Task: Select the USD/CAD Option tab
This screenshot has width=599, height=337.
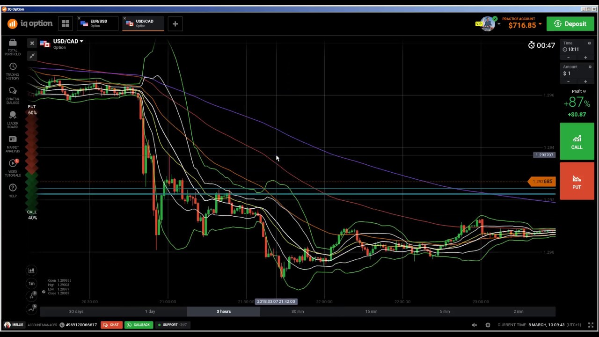Action: [143, 23]
